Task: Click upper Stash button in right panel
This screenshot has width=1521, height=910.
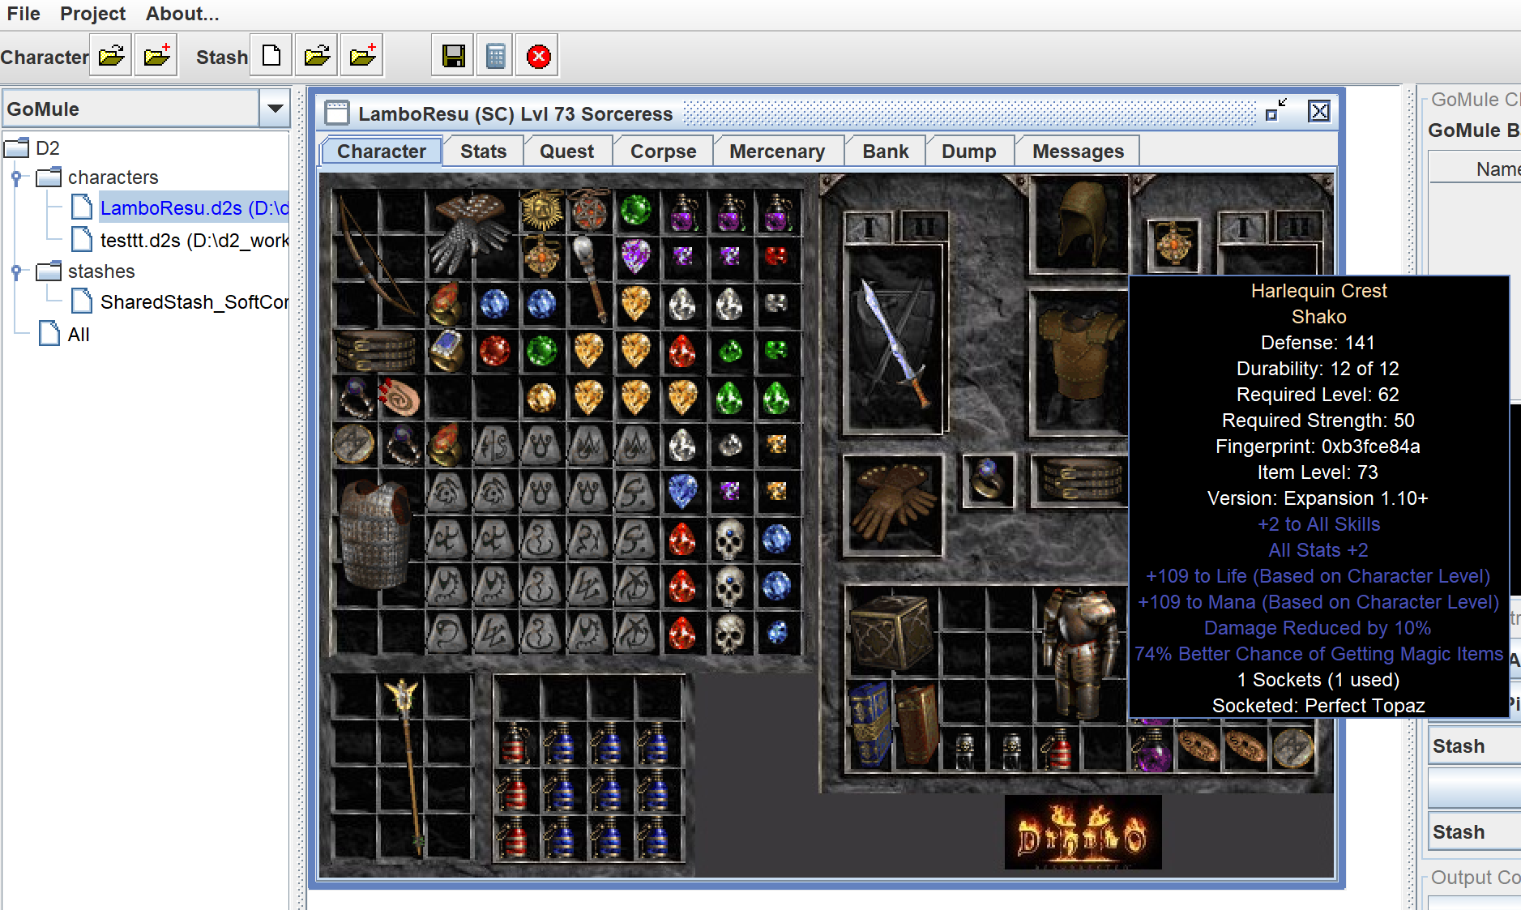Action: pyautogui.click(x=1475, y=746)
